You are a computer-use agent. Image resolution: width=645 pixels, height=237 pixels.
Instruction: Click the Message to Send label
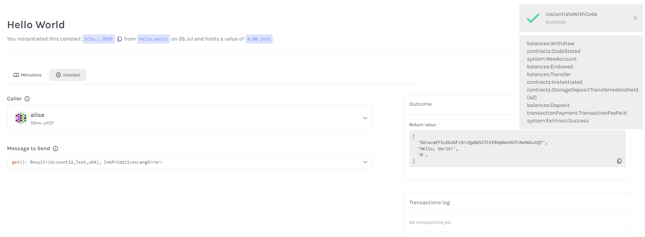click(x=28, y=149)
